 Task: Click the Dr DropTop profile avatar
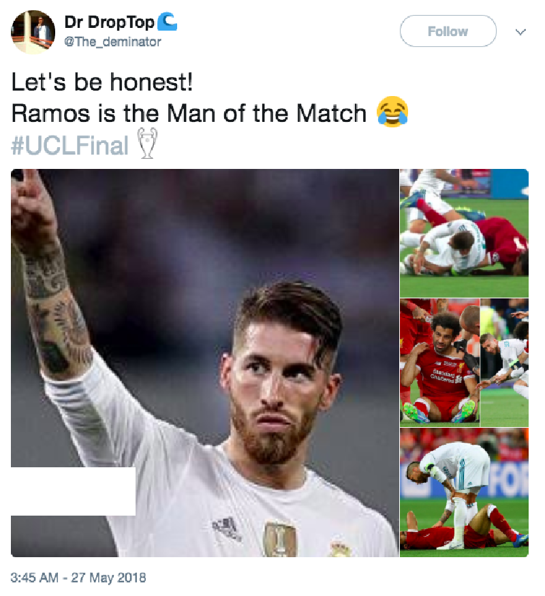33,31
